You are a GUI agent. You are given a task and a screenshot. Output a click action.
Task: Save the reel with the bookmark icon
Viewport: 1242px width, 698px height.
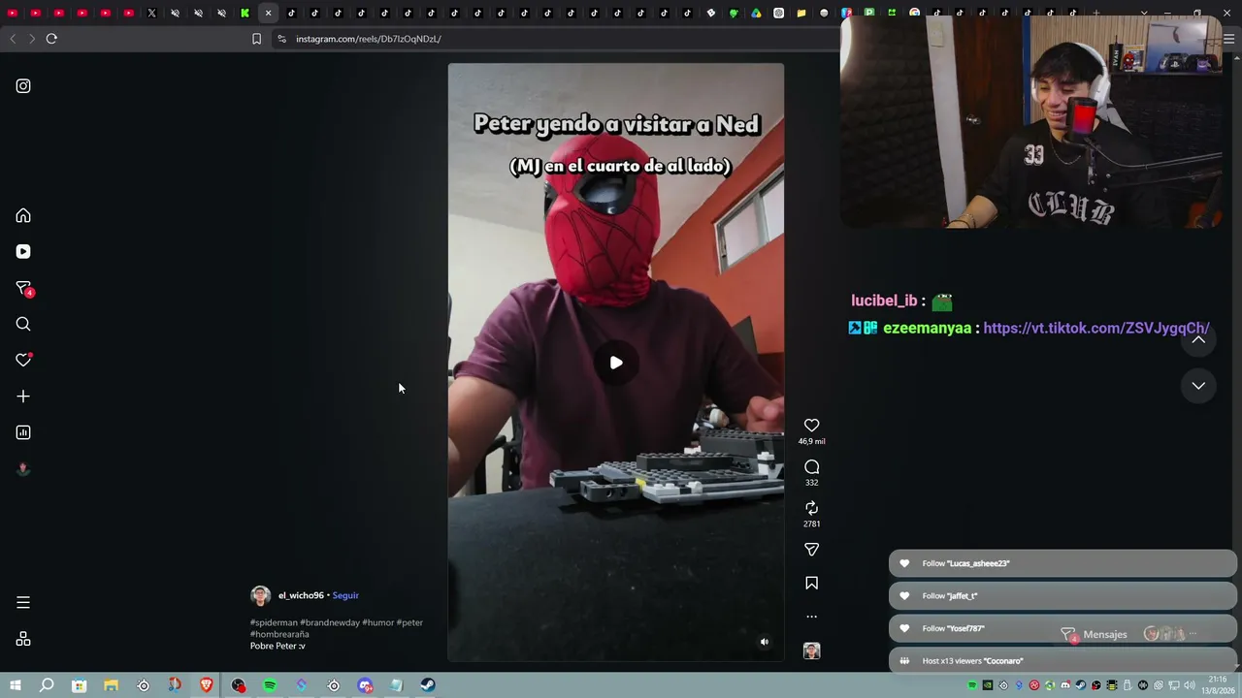(x=812, y=583)
